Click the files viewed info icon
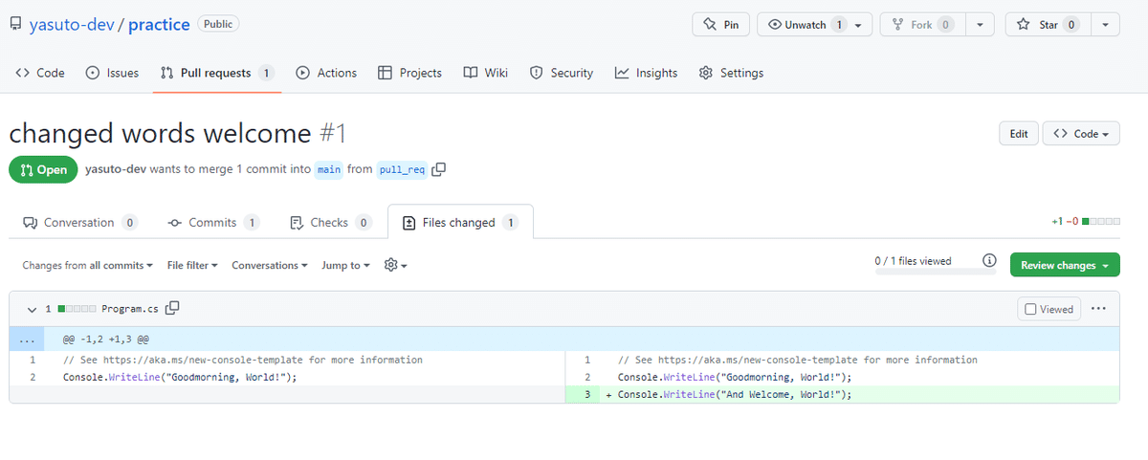 (989, 260)
